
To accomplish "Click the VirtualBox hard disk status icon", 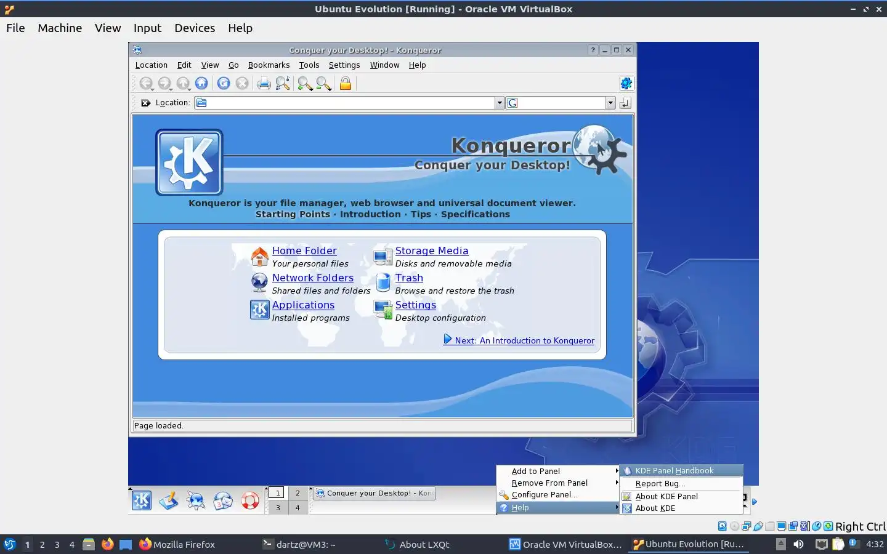I will 723,526.
